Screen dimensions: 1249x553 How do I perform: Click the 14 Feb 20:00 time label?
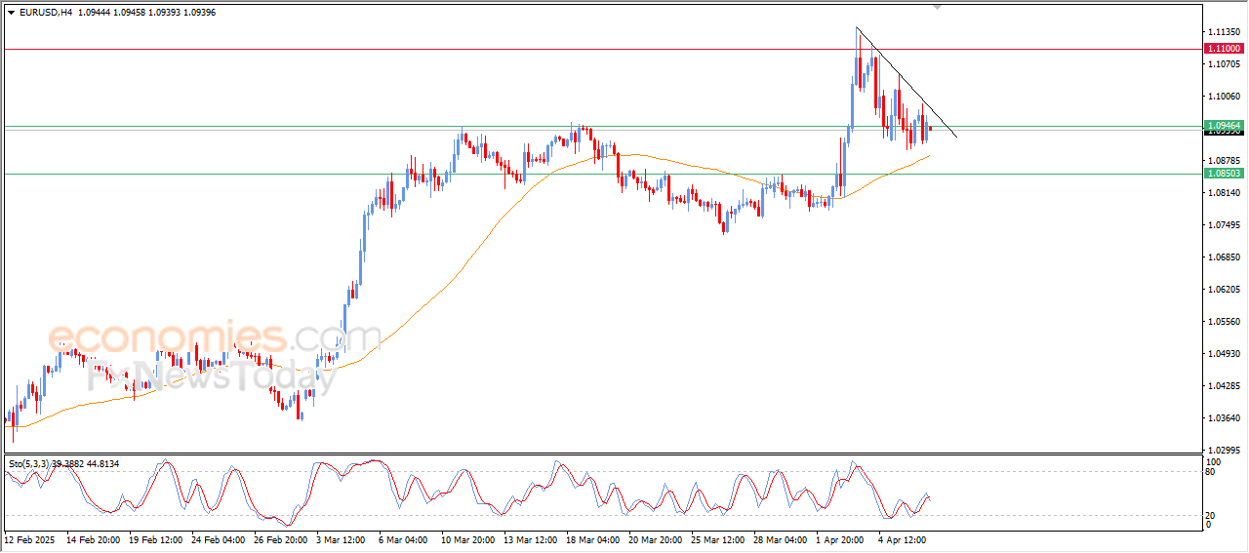94,538
